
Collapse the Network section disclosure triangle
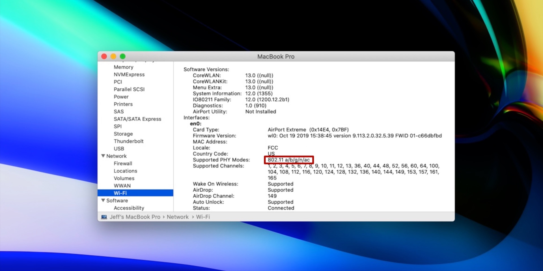coord(103,156)
